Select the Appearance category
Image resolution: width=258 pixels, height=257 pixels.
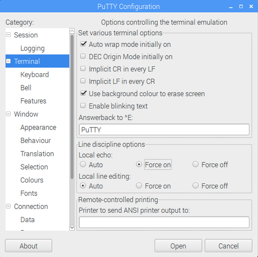(x=38, y=127)
